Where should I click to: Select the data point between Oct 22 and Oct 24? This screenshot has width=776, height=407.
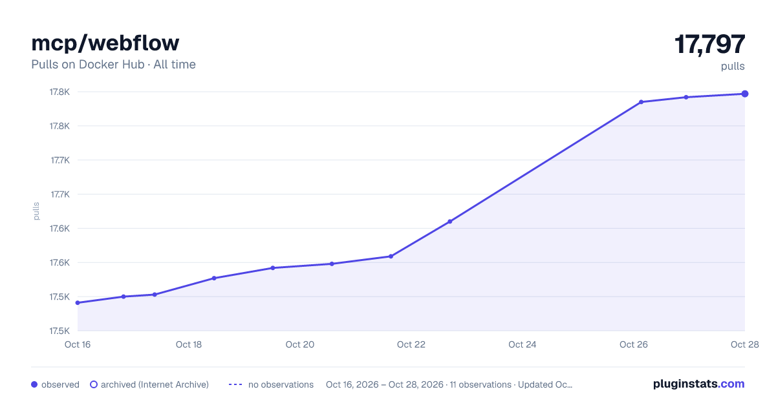click(x=449, y=222)
